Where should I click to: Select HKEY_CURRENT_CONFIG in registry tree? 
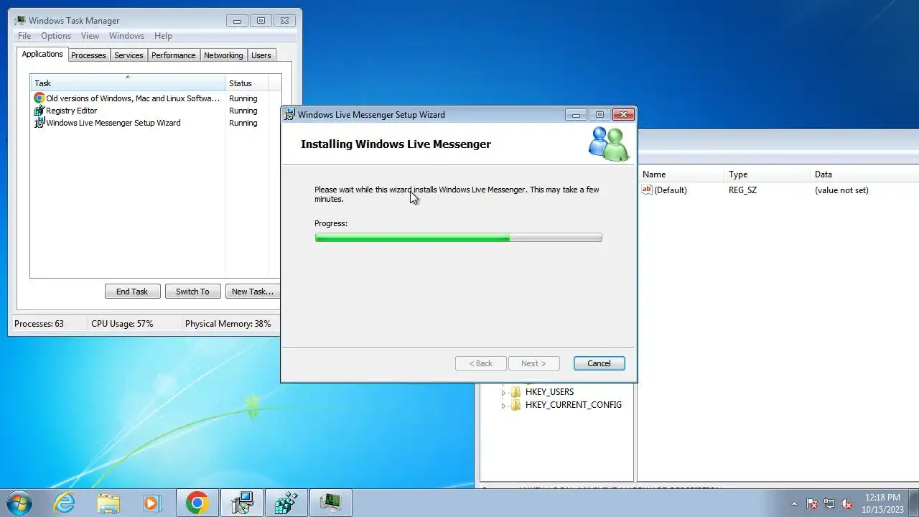[574, 405]
